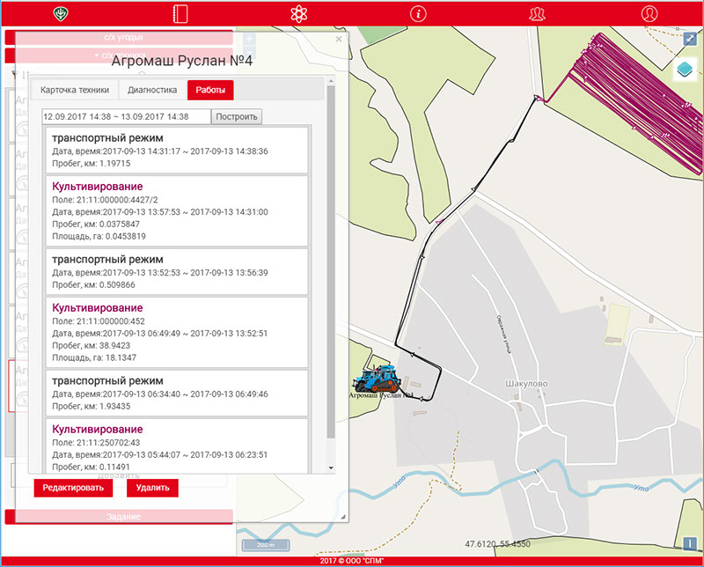
Task: Close the Агромаш Руслан №4 dialog
Action: tap(339, 40)
